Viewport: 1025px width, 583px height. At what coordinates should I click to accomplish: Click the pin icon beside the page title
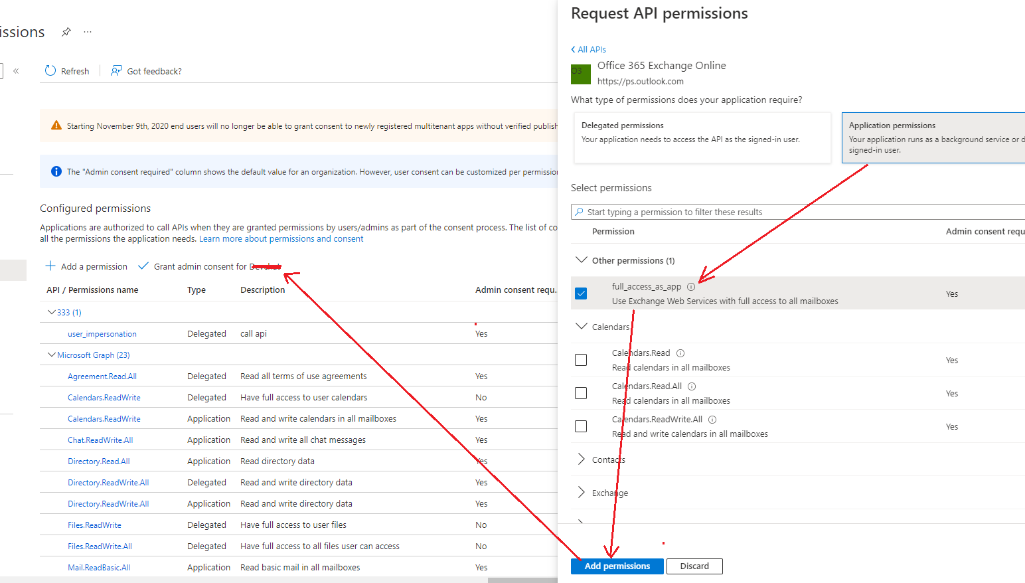click(66, 32)
